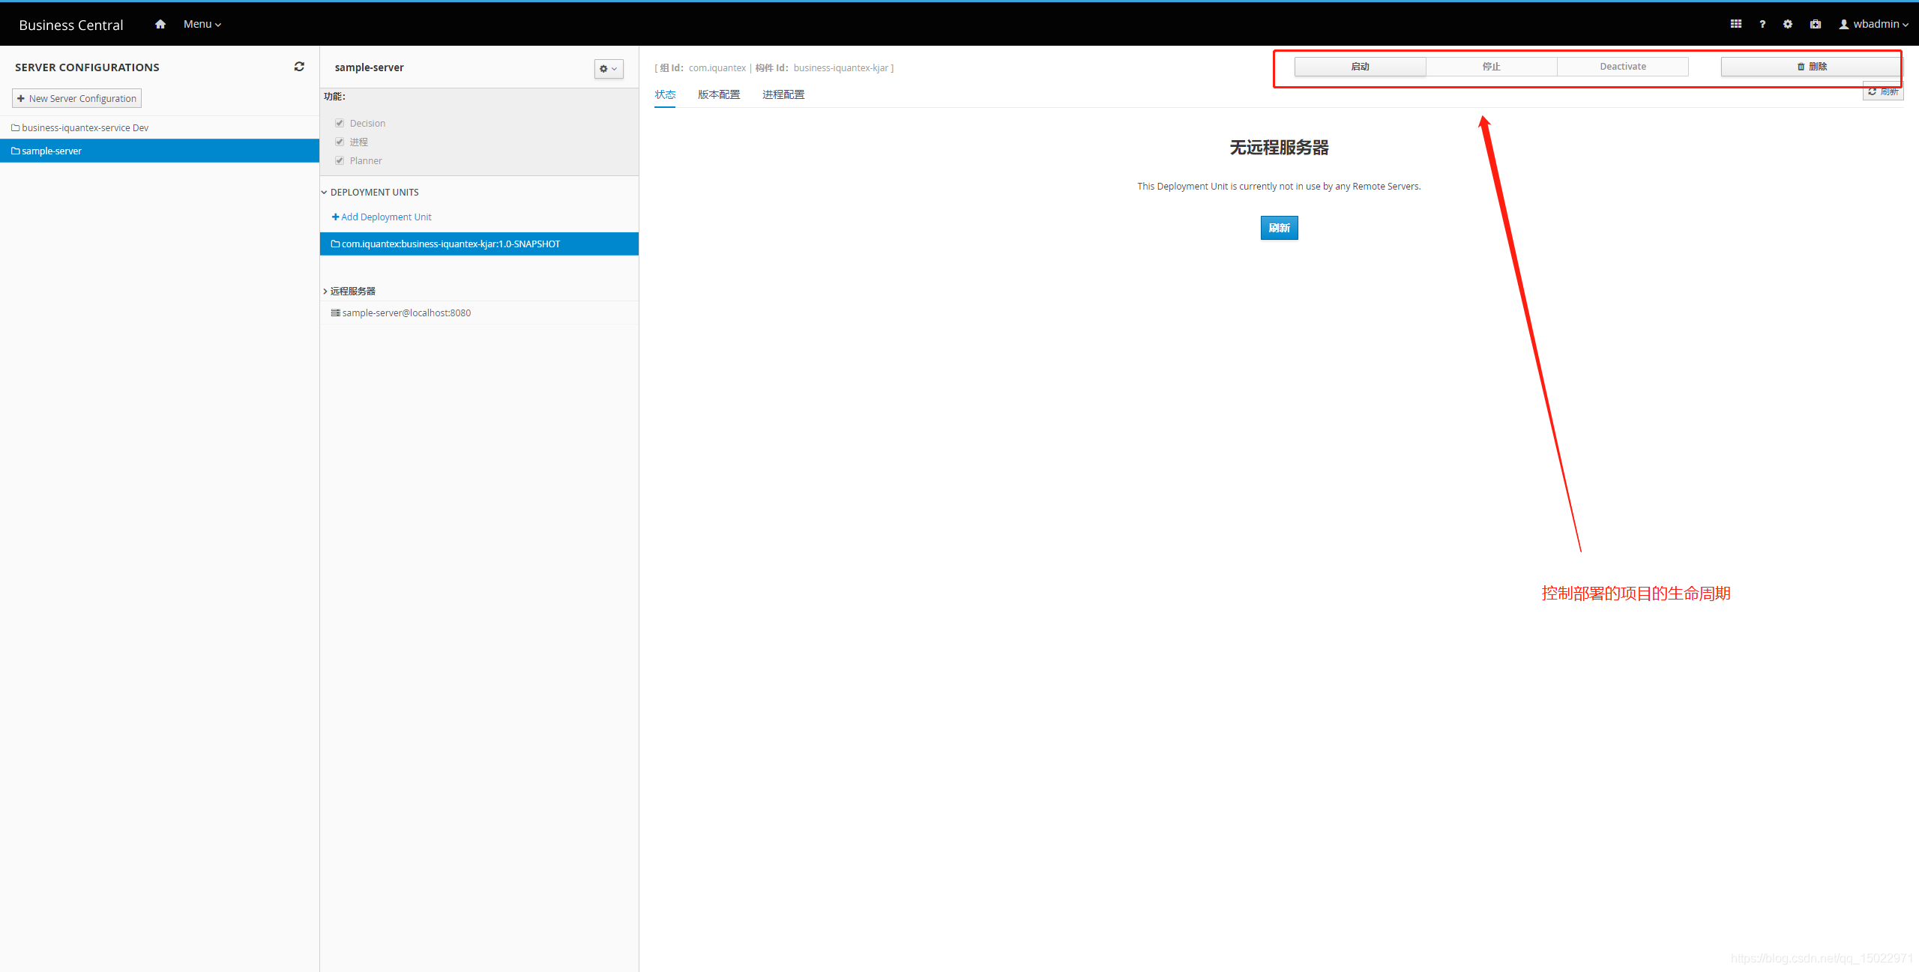Click the briefcase icon in header
1919x972 pixels.
(x=1815, y=24)
